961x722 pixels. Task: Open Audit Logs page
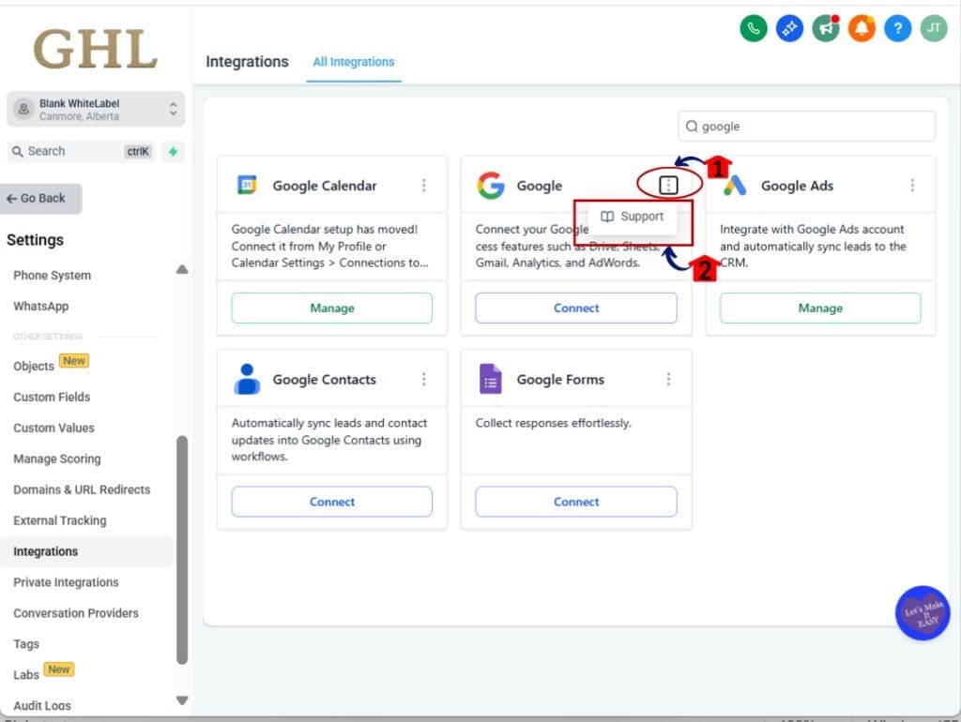(x=42, y=705)
